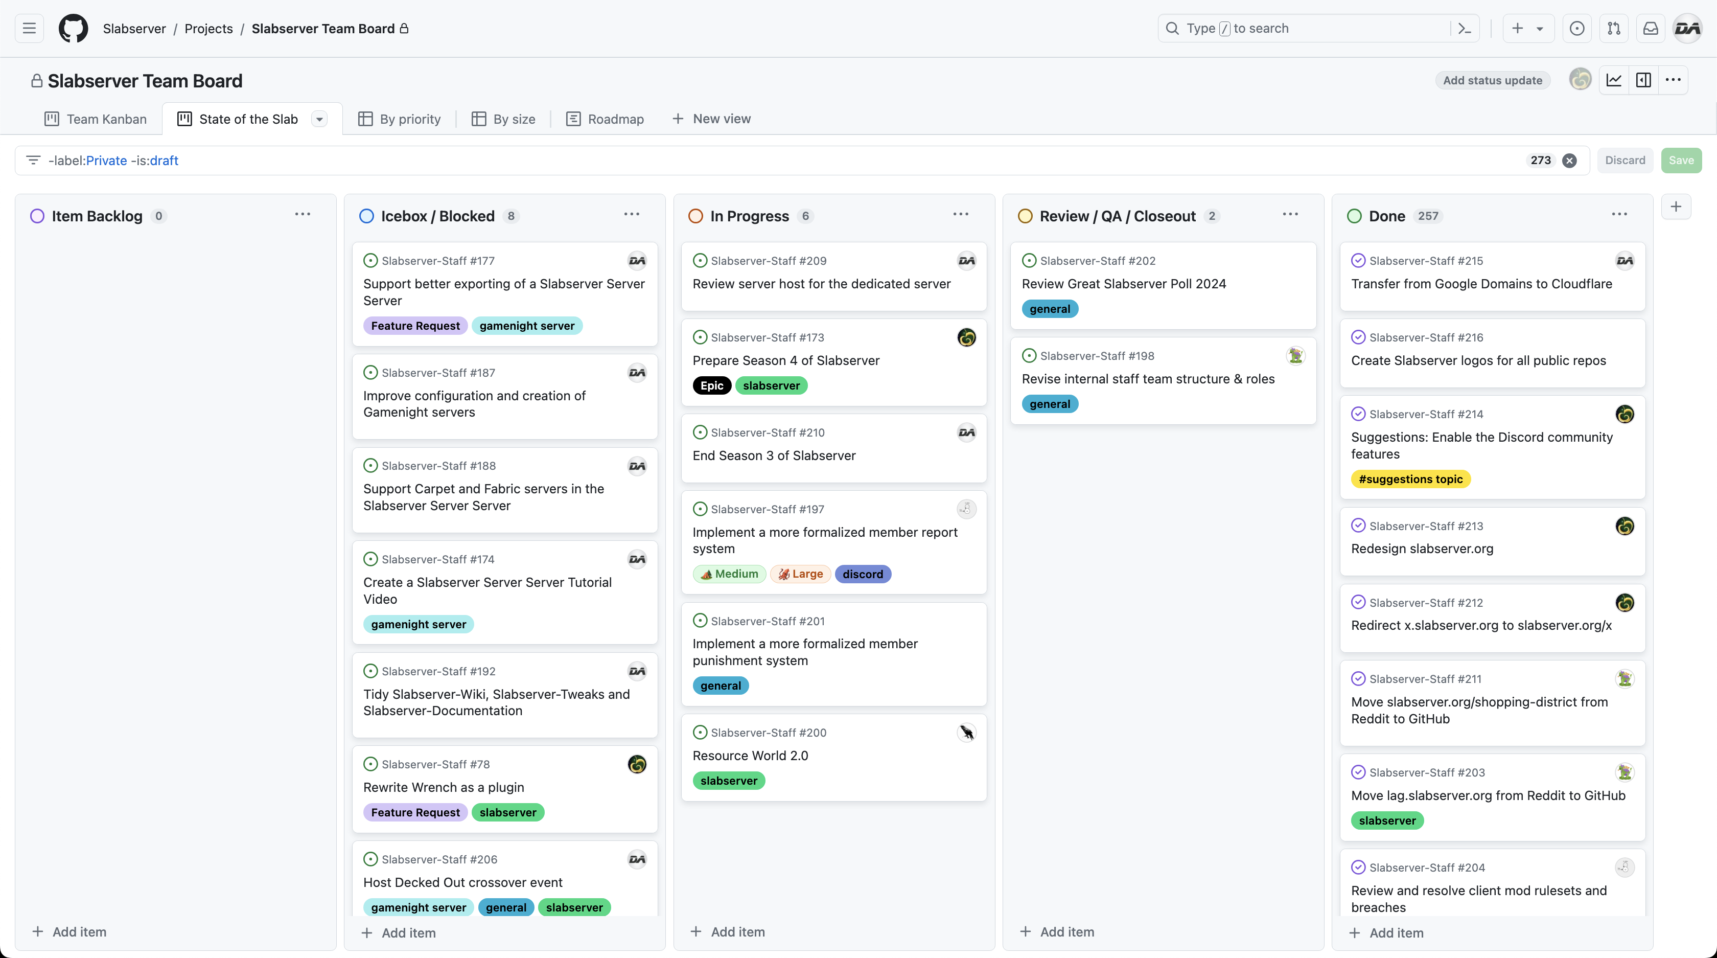1717x958 pixels.
Task: Open the hamburger navigation menu
Action: [x=29, y=29]
